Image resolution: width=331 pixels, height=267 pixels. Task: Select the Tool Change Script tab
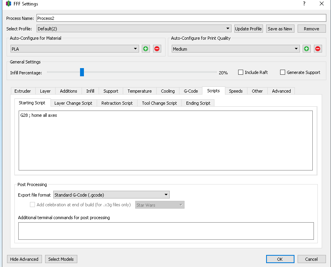coord(159,103)
